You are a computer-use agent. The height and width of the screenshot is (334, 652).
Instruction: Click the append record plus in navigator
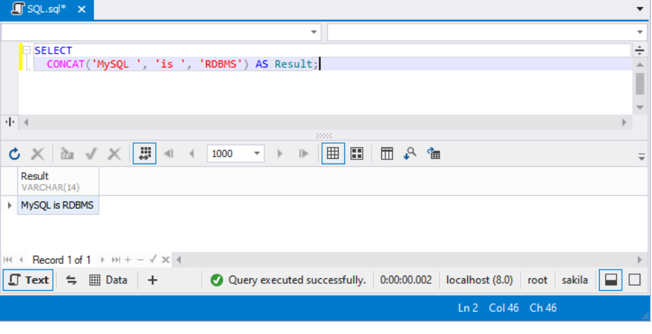click(128, 260)
